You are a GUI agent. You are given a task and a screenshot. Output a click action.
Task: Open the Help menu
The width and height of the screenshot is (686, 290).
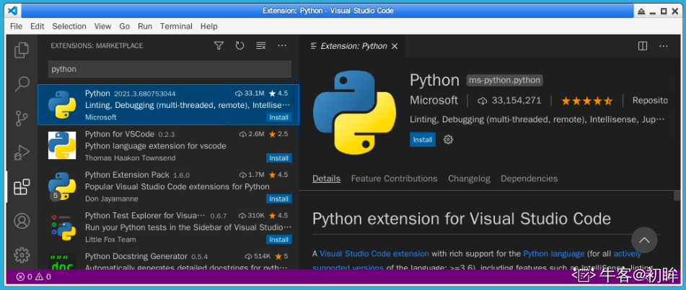click(x=209, y=26)
